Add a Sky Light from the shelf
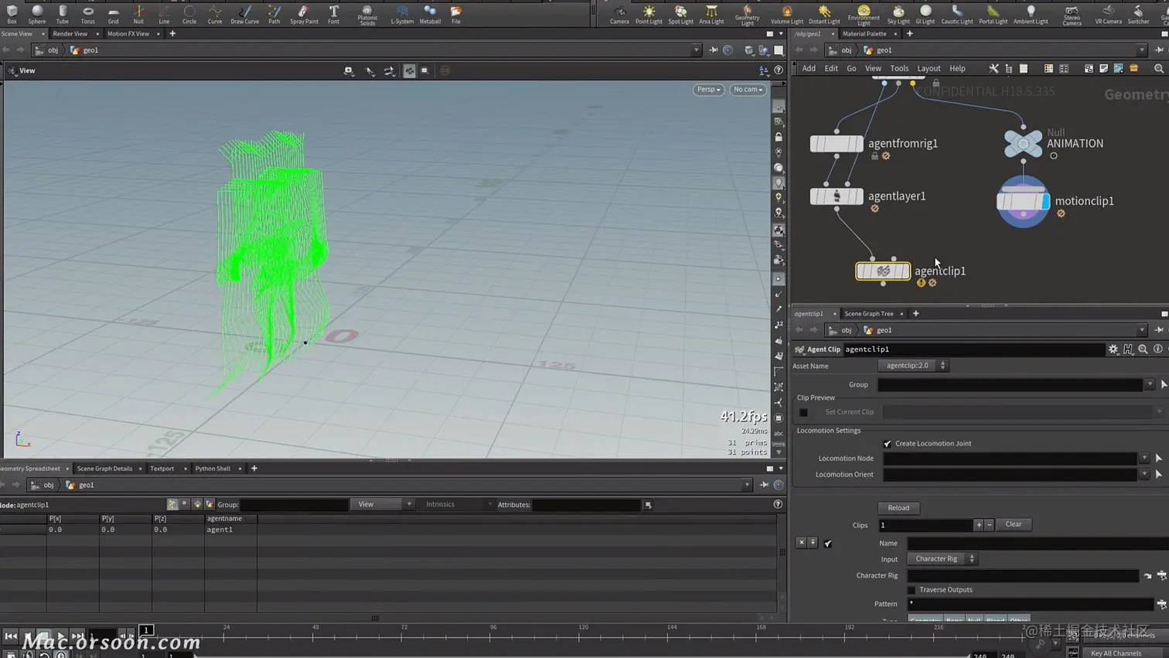This screenshot has height=658, width=1169. pos(898,14)
